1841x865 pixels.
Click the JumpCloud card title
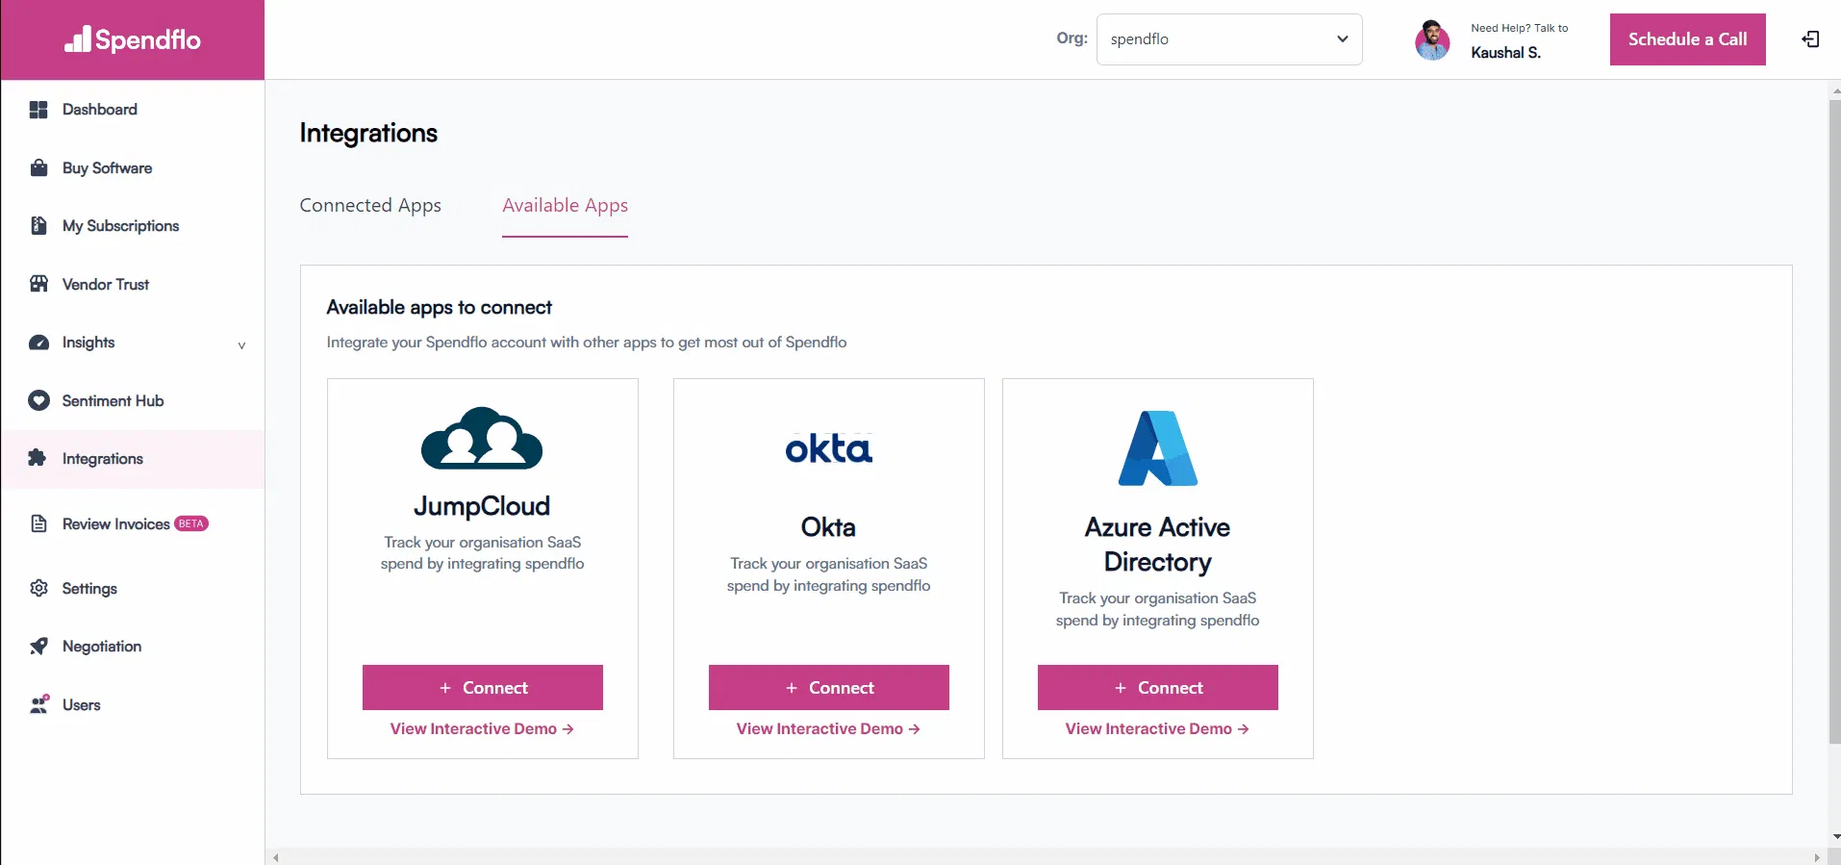click(x=482, y=506)
